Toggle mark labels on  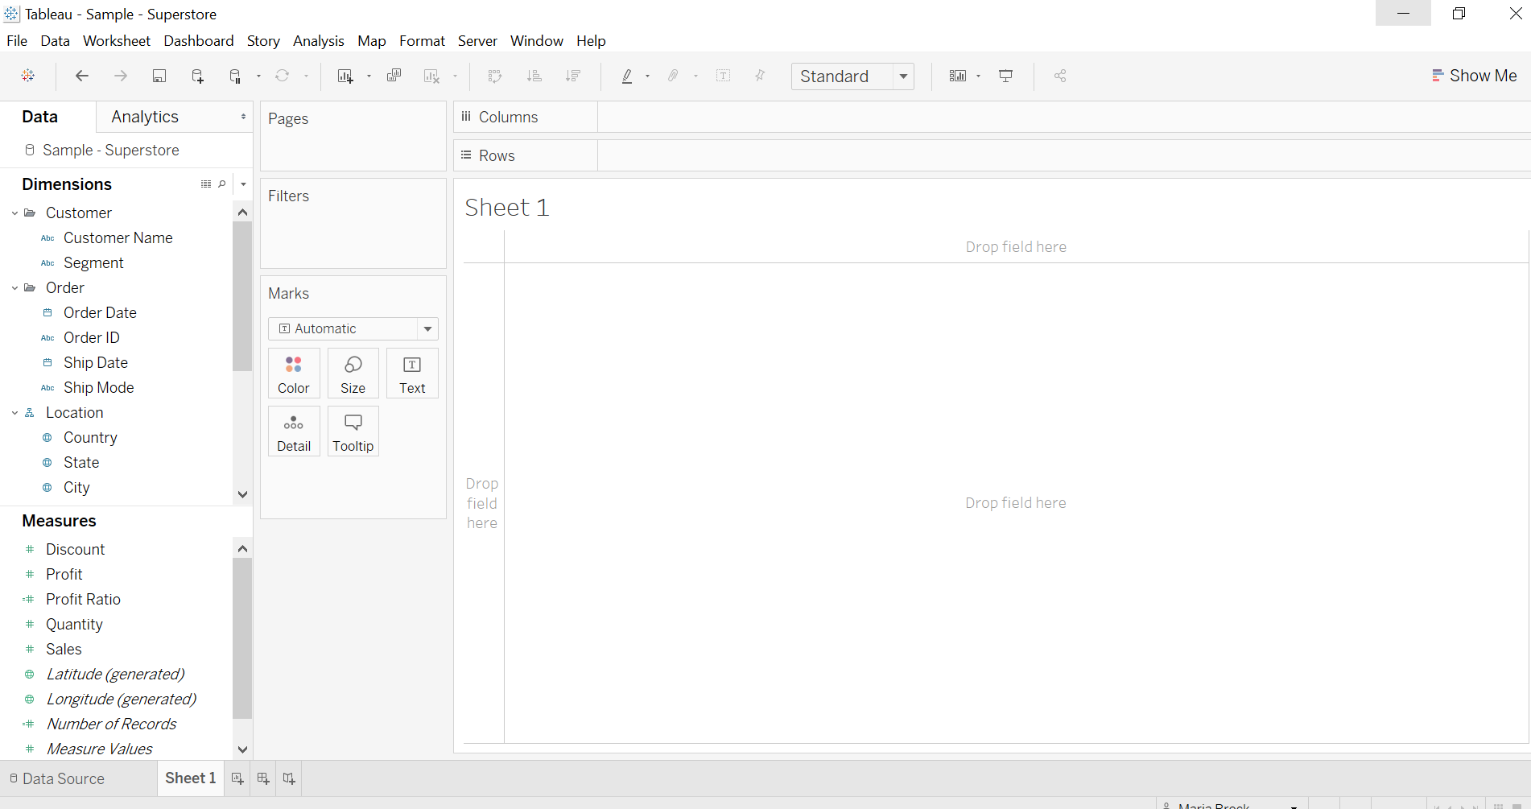(x=723, y=76)
